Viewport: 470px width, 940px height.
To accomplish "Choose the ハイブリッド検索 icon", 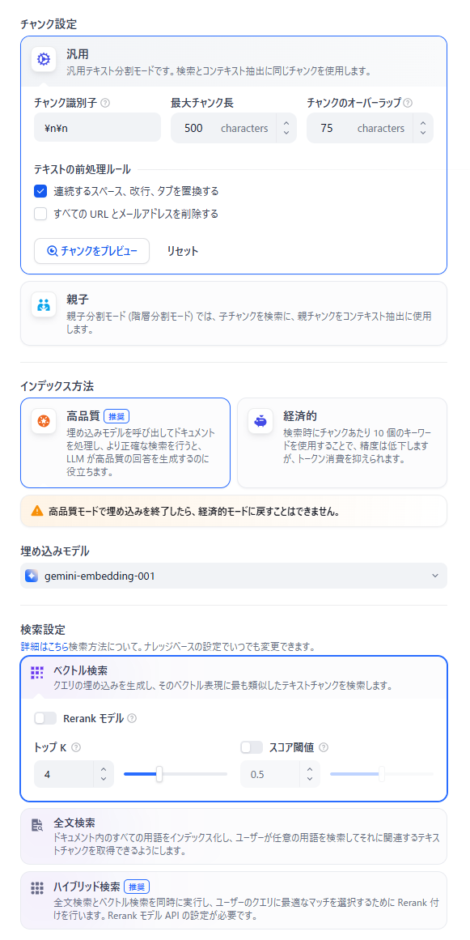I will coord(37,888).
